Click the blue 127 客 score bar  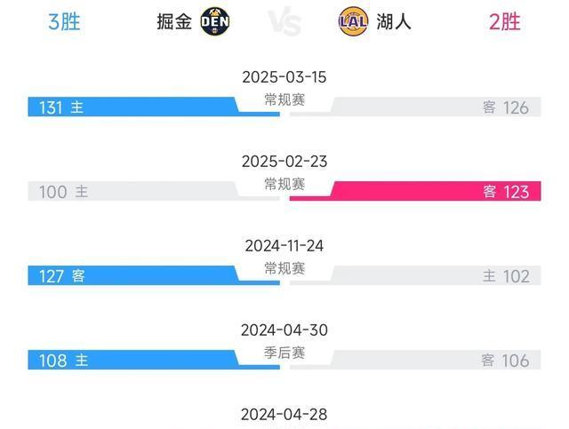154,275
